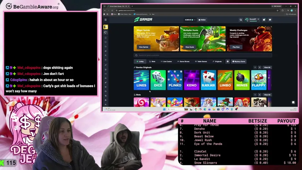Open the browser extensions puzzle icon
This screenshot has width=302, height=170.
click(283, 11)
